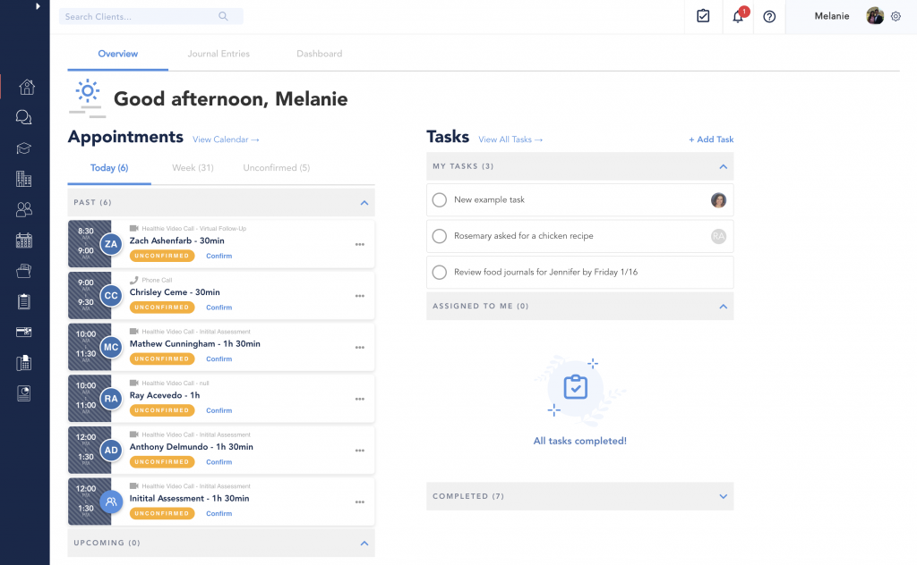Click the MC client avatar badge
The image size is (917, 565).
click(x=111, y=347)
